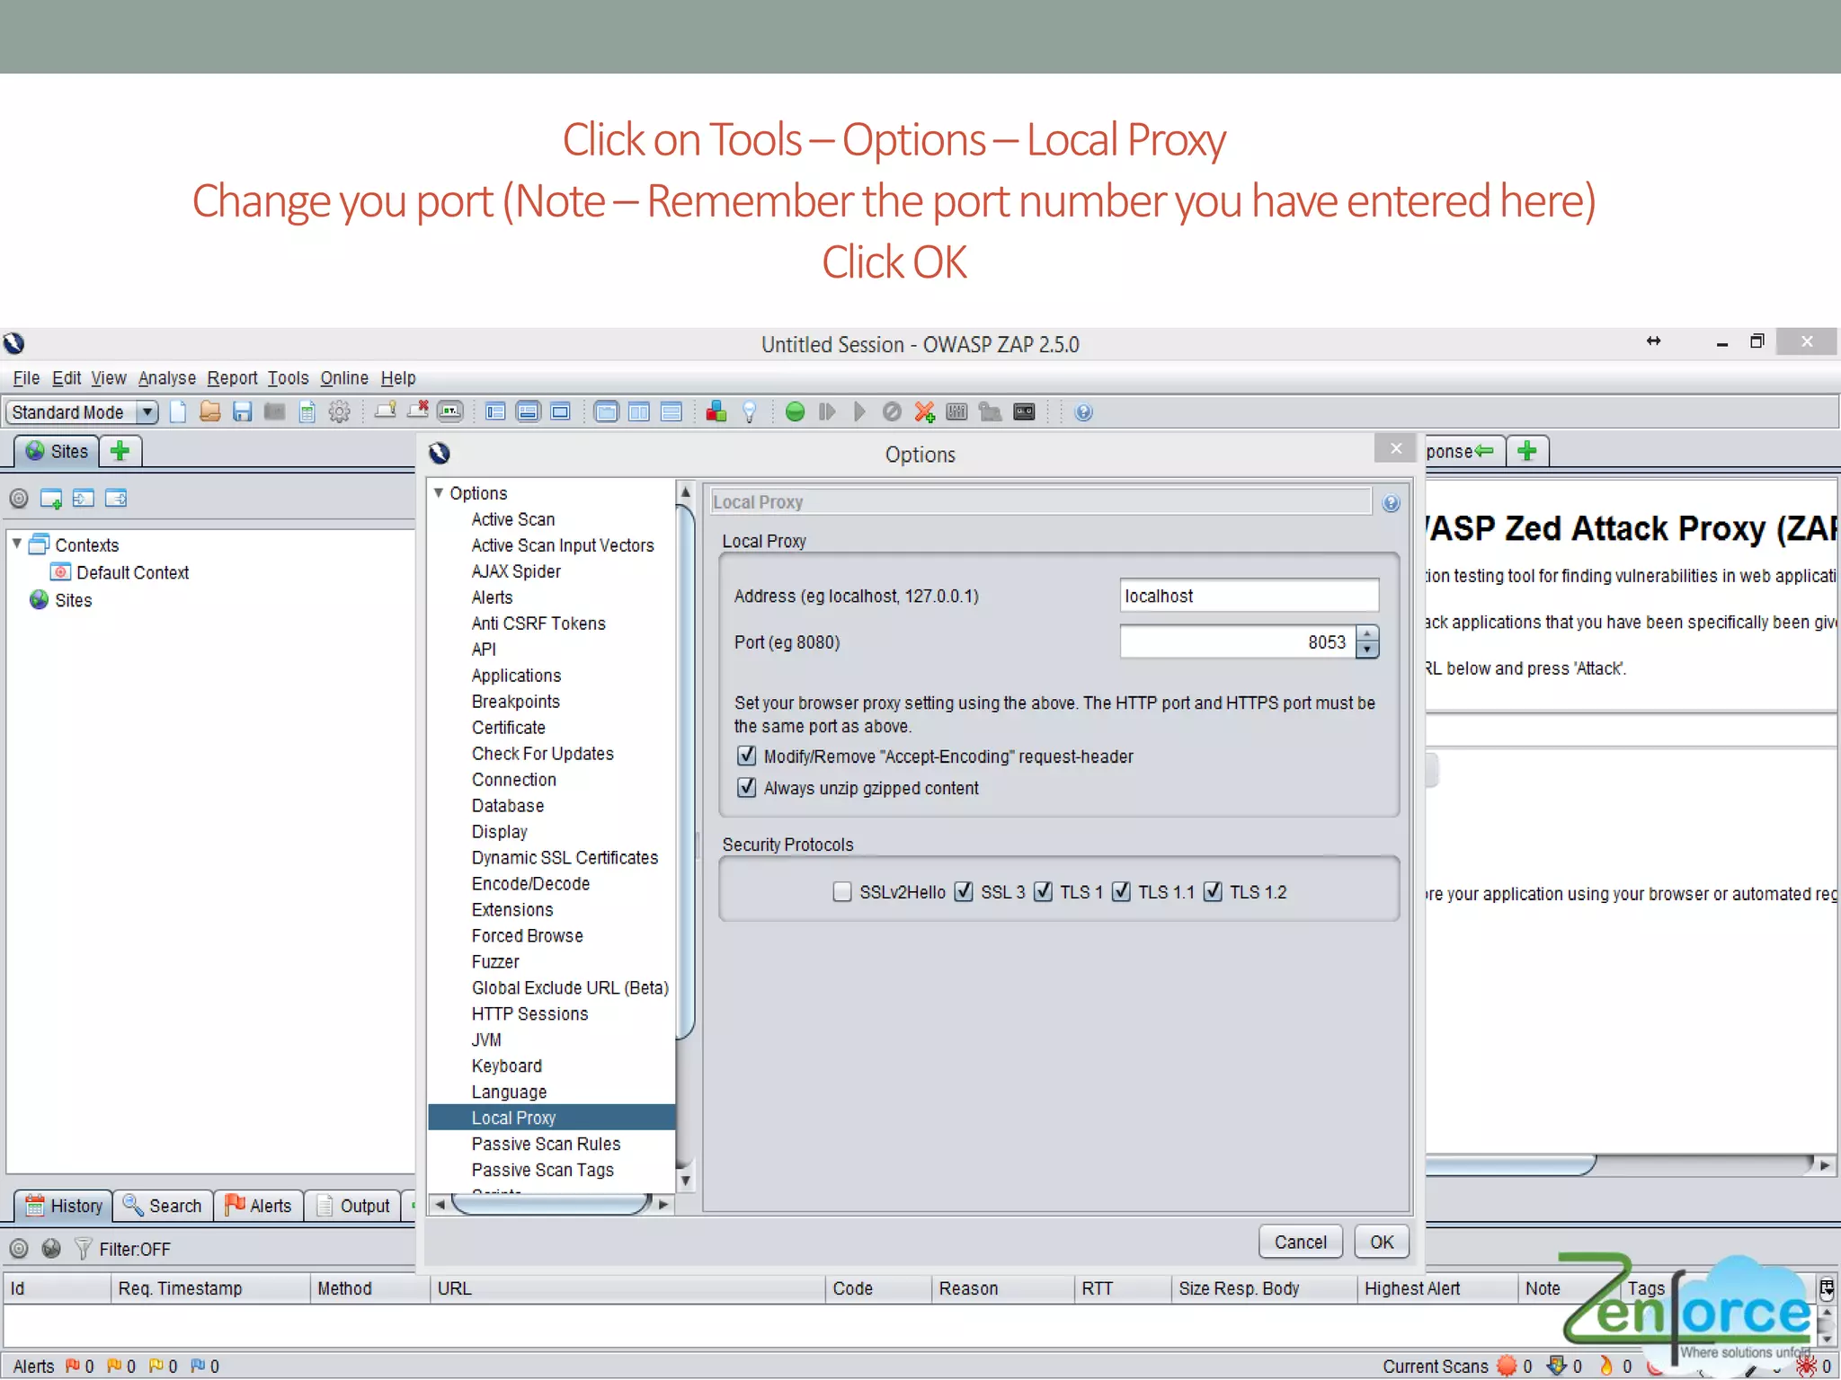Image resolution: width=1841 pixels, height=1380 pixels.
Task: Click the Drop request circle-slash icon
Action: [x=892, y=411]
